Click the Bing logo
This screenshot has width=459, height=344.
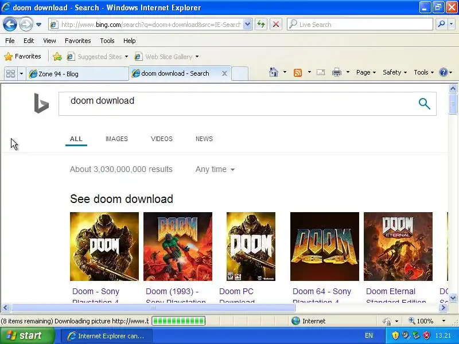tap(41, 103)
